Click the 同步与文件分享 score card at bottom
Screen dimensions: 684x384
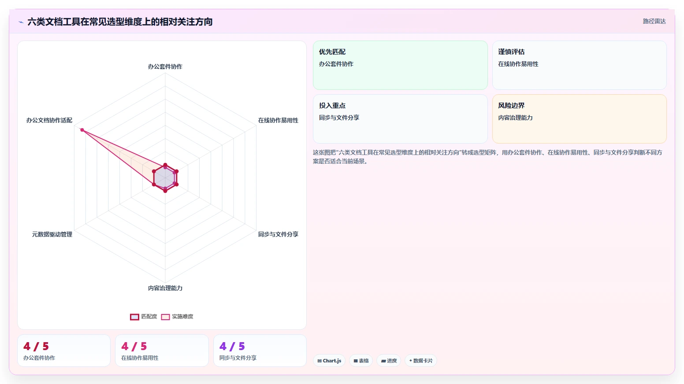(260, 351)
